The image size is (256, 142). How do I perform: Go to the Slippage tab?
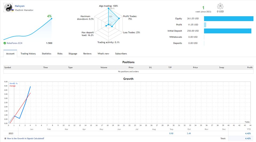73,54
